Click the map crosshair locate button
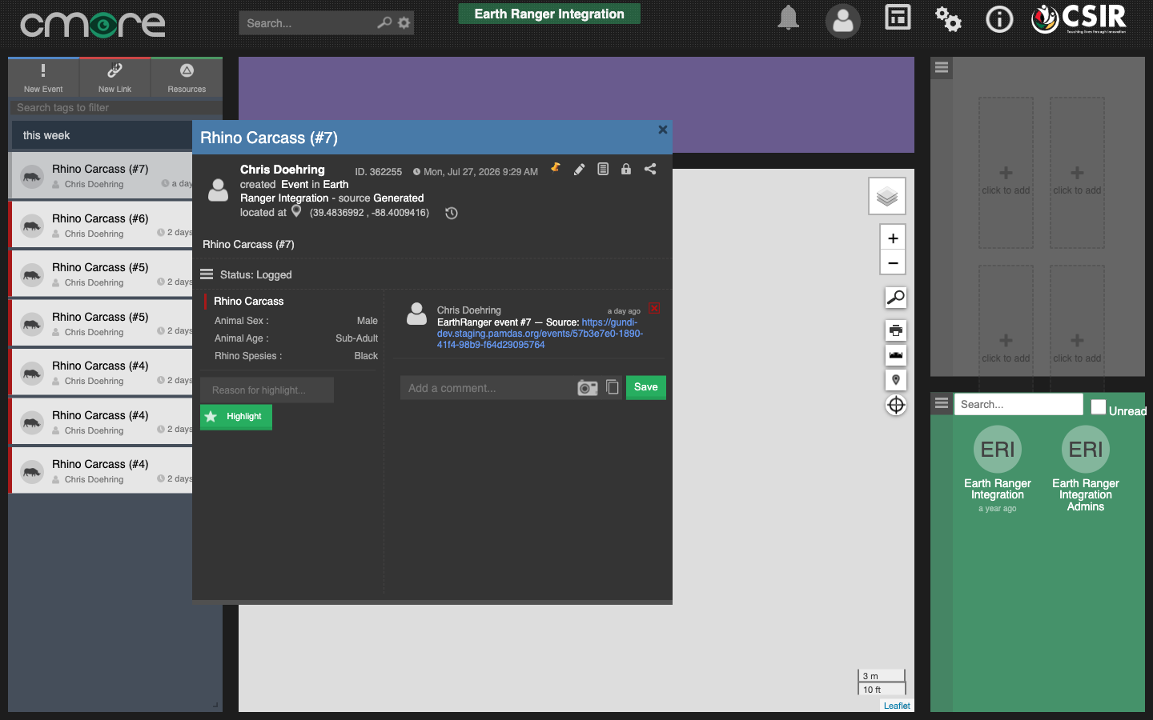 coord(896,406)
